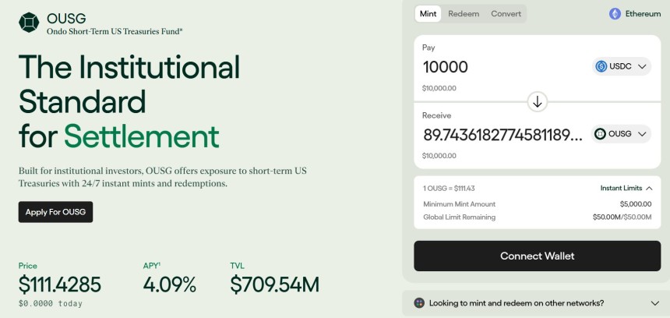Click the 1 OUSG = $111.43 rate

(x=449, y=188)
